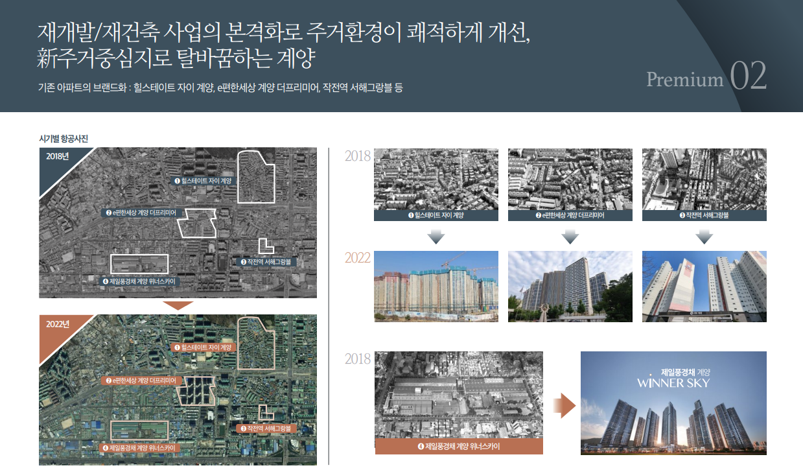Open the 2018 작전역 서해그랑블 black-and-white photo
803x470 pixels.
click(704, 180)
